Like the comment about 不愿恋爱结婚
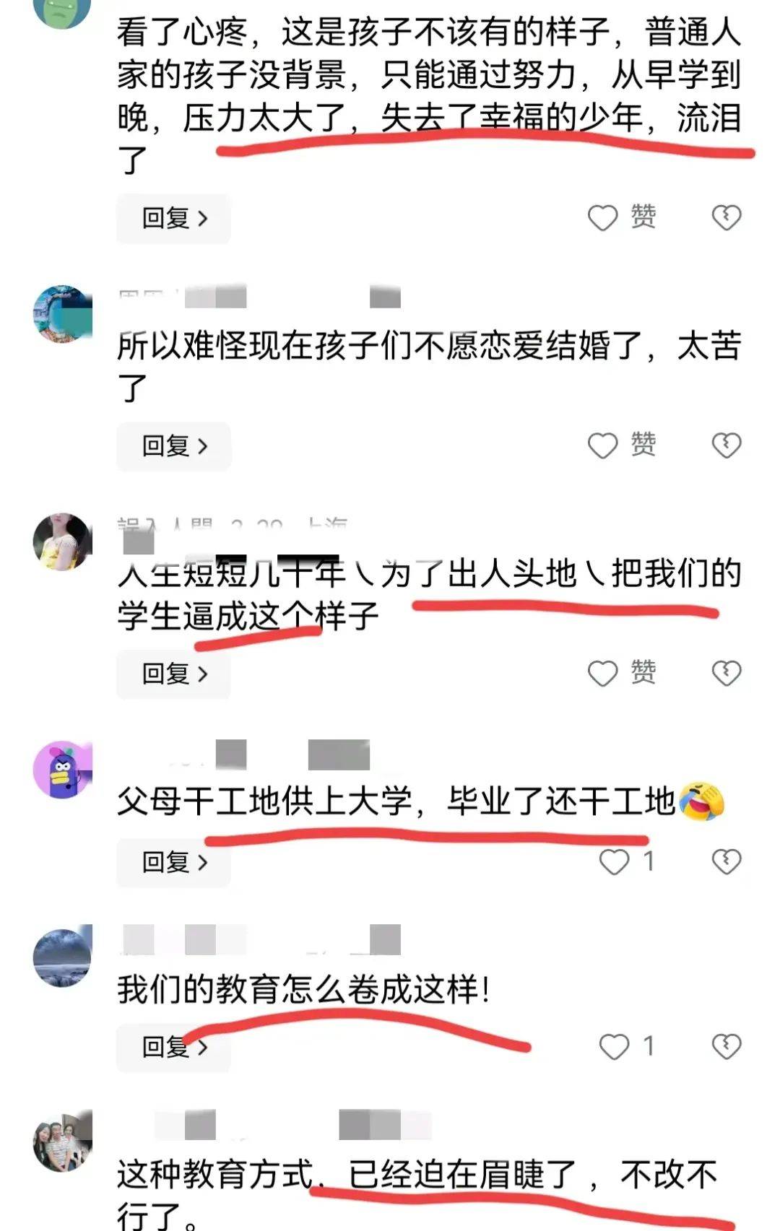The image size is (780, 1231). click(x=622, y=445)
